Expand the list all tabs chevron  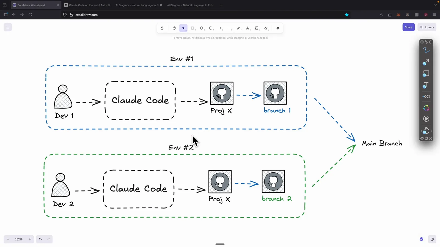[435, 5]
